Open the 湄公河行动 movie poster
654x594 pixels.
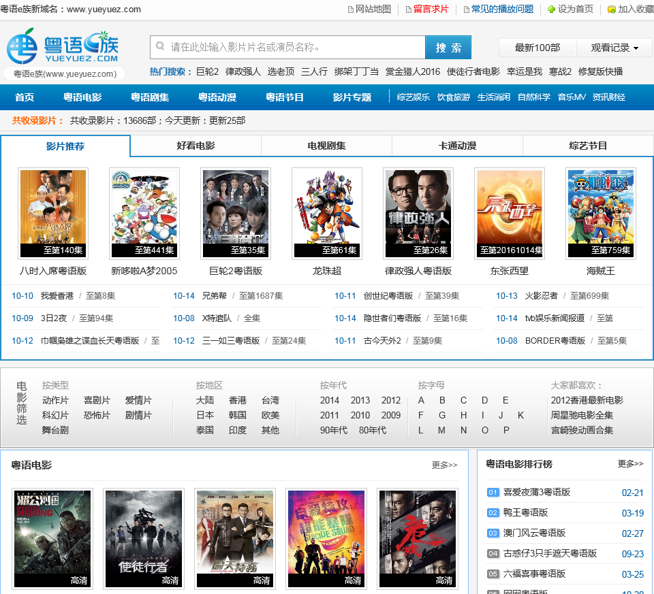[52, 539]
